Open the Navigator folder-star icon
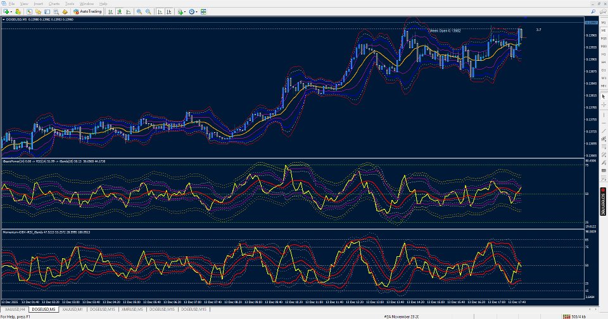608x319 pixels. point(38,11)
